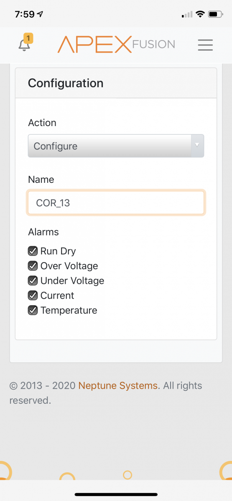
Task: Tap the battery indicator icon
Action: point(215,14)
